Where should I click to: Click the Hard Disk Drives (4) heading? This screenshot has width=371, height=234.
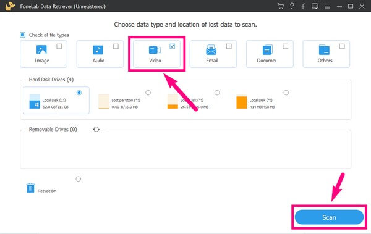click(x=51, y=80)
